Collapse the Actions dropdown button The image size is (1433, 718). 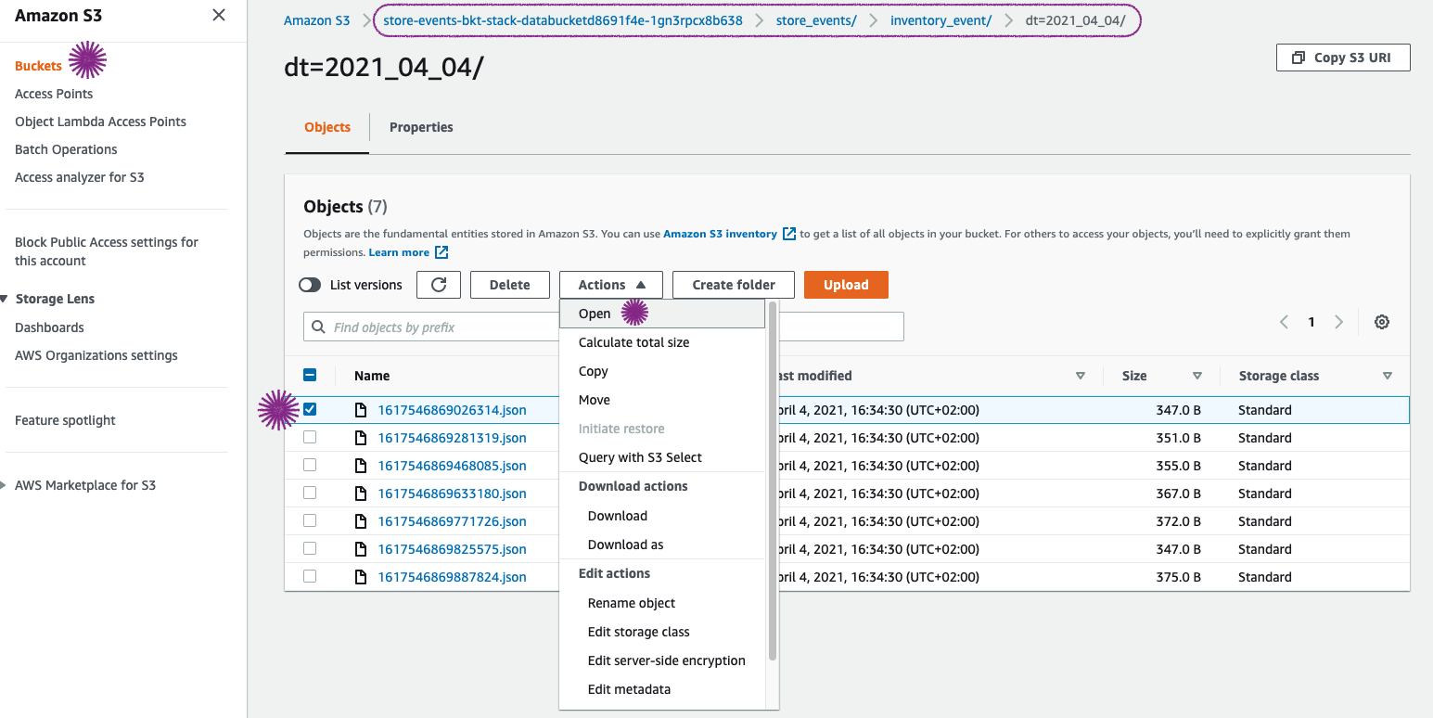click(611, 285)
